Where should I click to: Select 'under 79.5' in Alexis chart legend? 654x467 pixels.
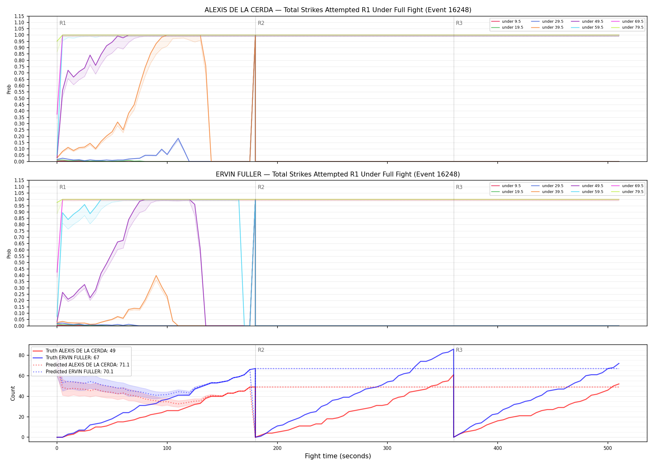click(x=627, y=27)
